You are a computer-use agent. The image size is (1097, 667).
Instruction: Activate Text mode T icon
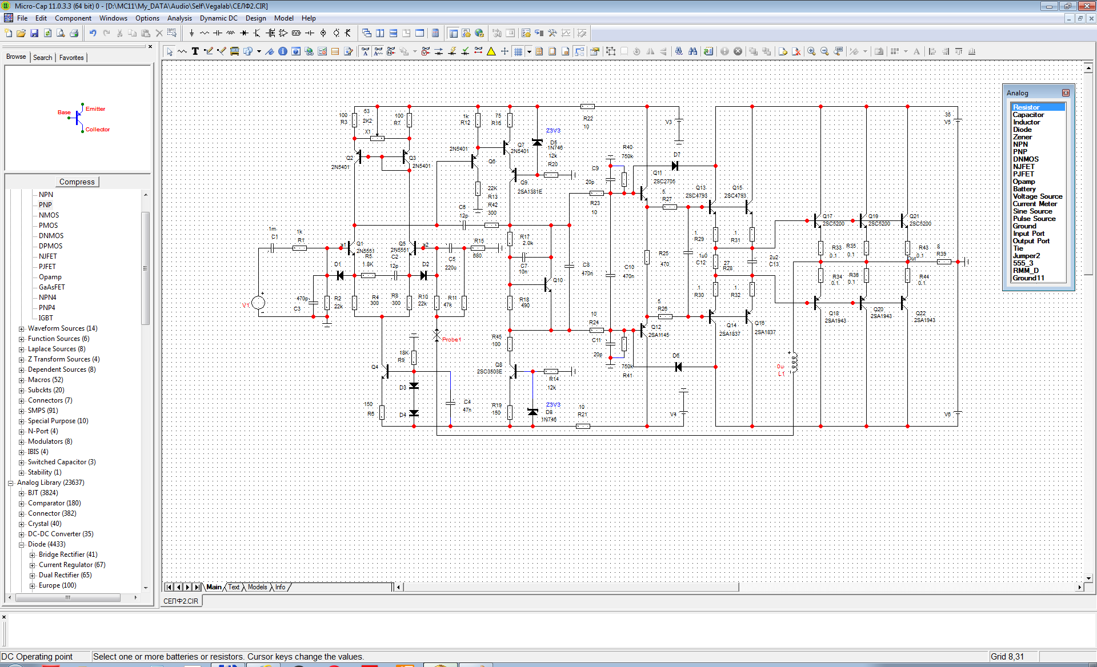click(195, 51)
